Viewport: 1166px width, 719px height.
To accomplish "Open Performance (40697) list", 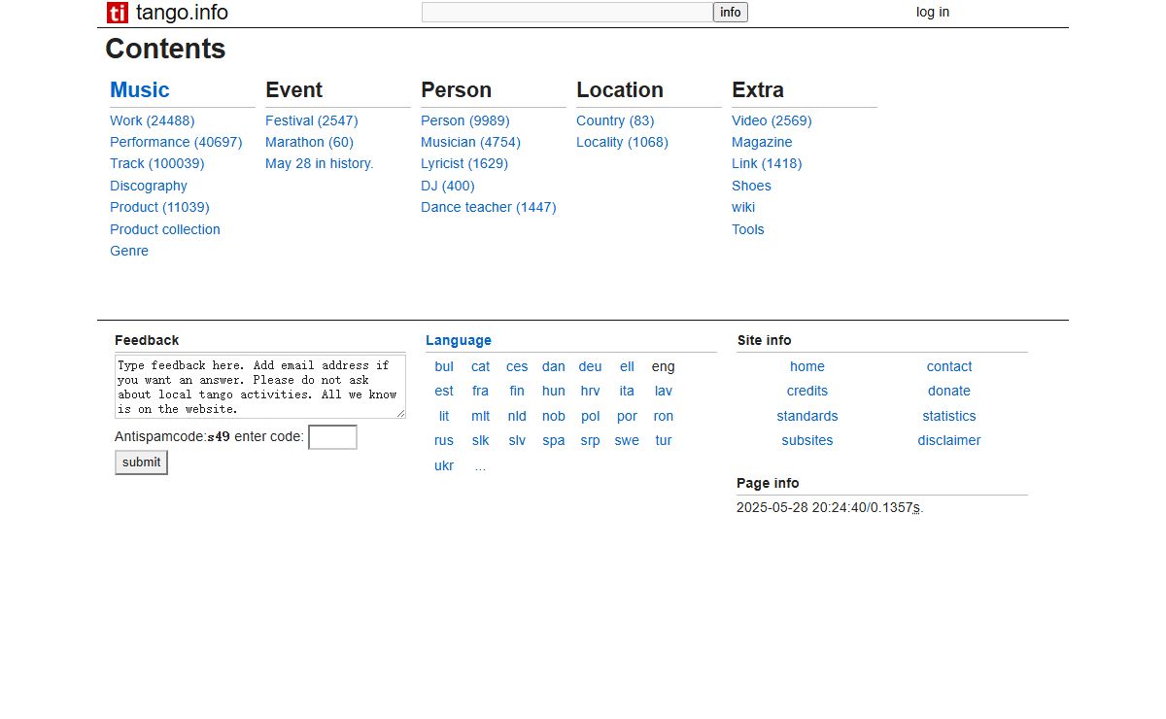I will (x=176, y=142).
